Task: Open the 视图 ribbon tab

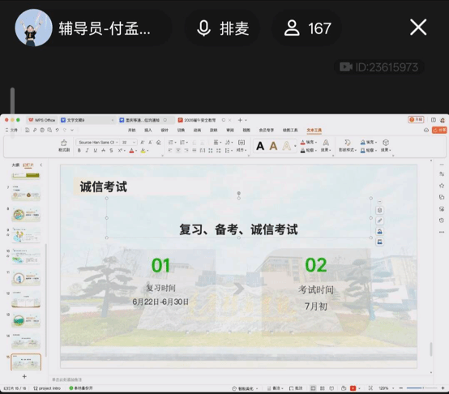Action: [246, 130]
